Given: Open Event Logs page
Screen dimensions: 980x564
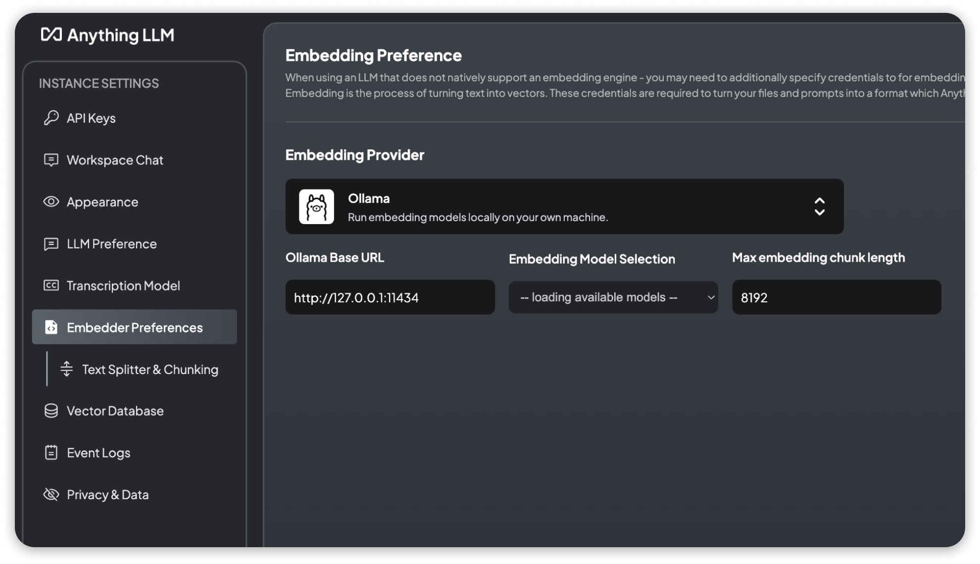Looking at the screenshot, I should (134, 452).
